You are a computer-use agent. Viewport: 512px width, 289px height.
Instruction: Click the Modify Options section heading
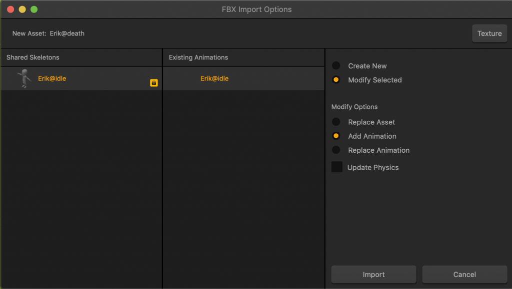pyautogui.click(x=354, y=107)
